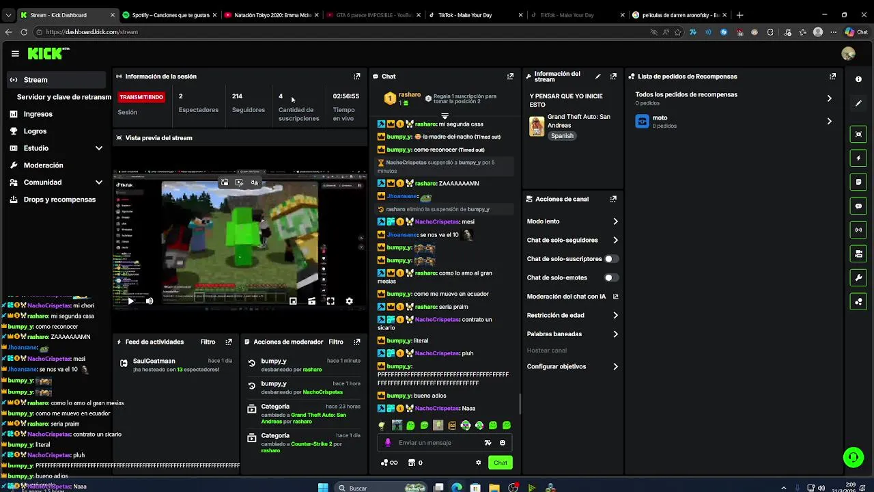Click the Kick logo

point(48,53)
